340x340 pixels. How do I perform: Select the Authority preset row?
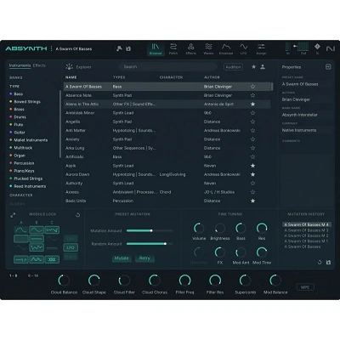pos(167,183)
